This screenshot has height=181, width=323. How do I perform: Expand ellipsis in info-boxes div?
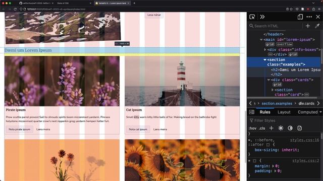pos(271,54)
